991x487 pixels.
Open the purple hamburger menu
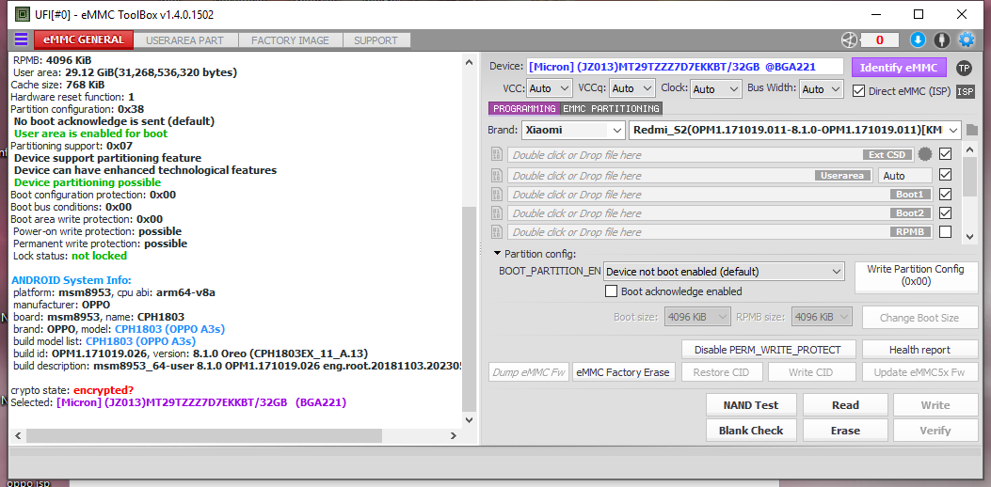(21, 39)
